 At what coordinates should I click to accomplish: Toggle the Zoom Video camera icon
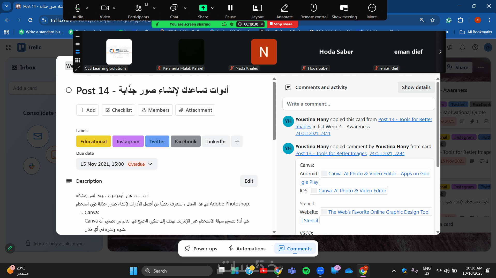[105, 8]
